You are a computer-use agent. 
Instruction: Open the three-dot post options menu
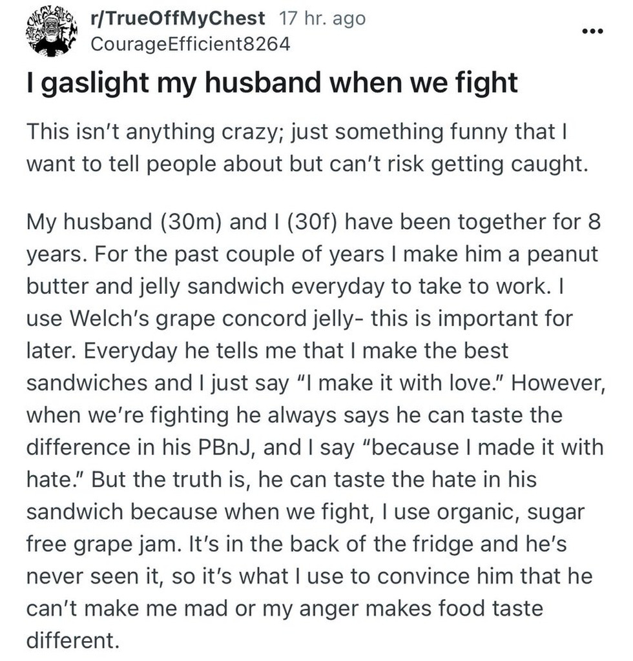pos(592,31)
